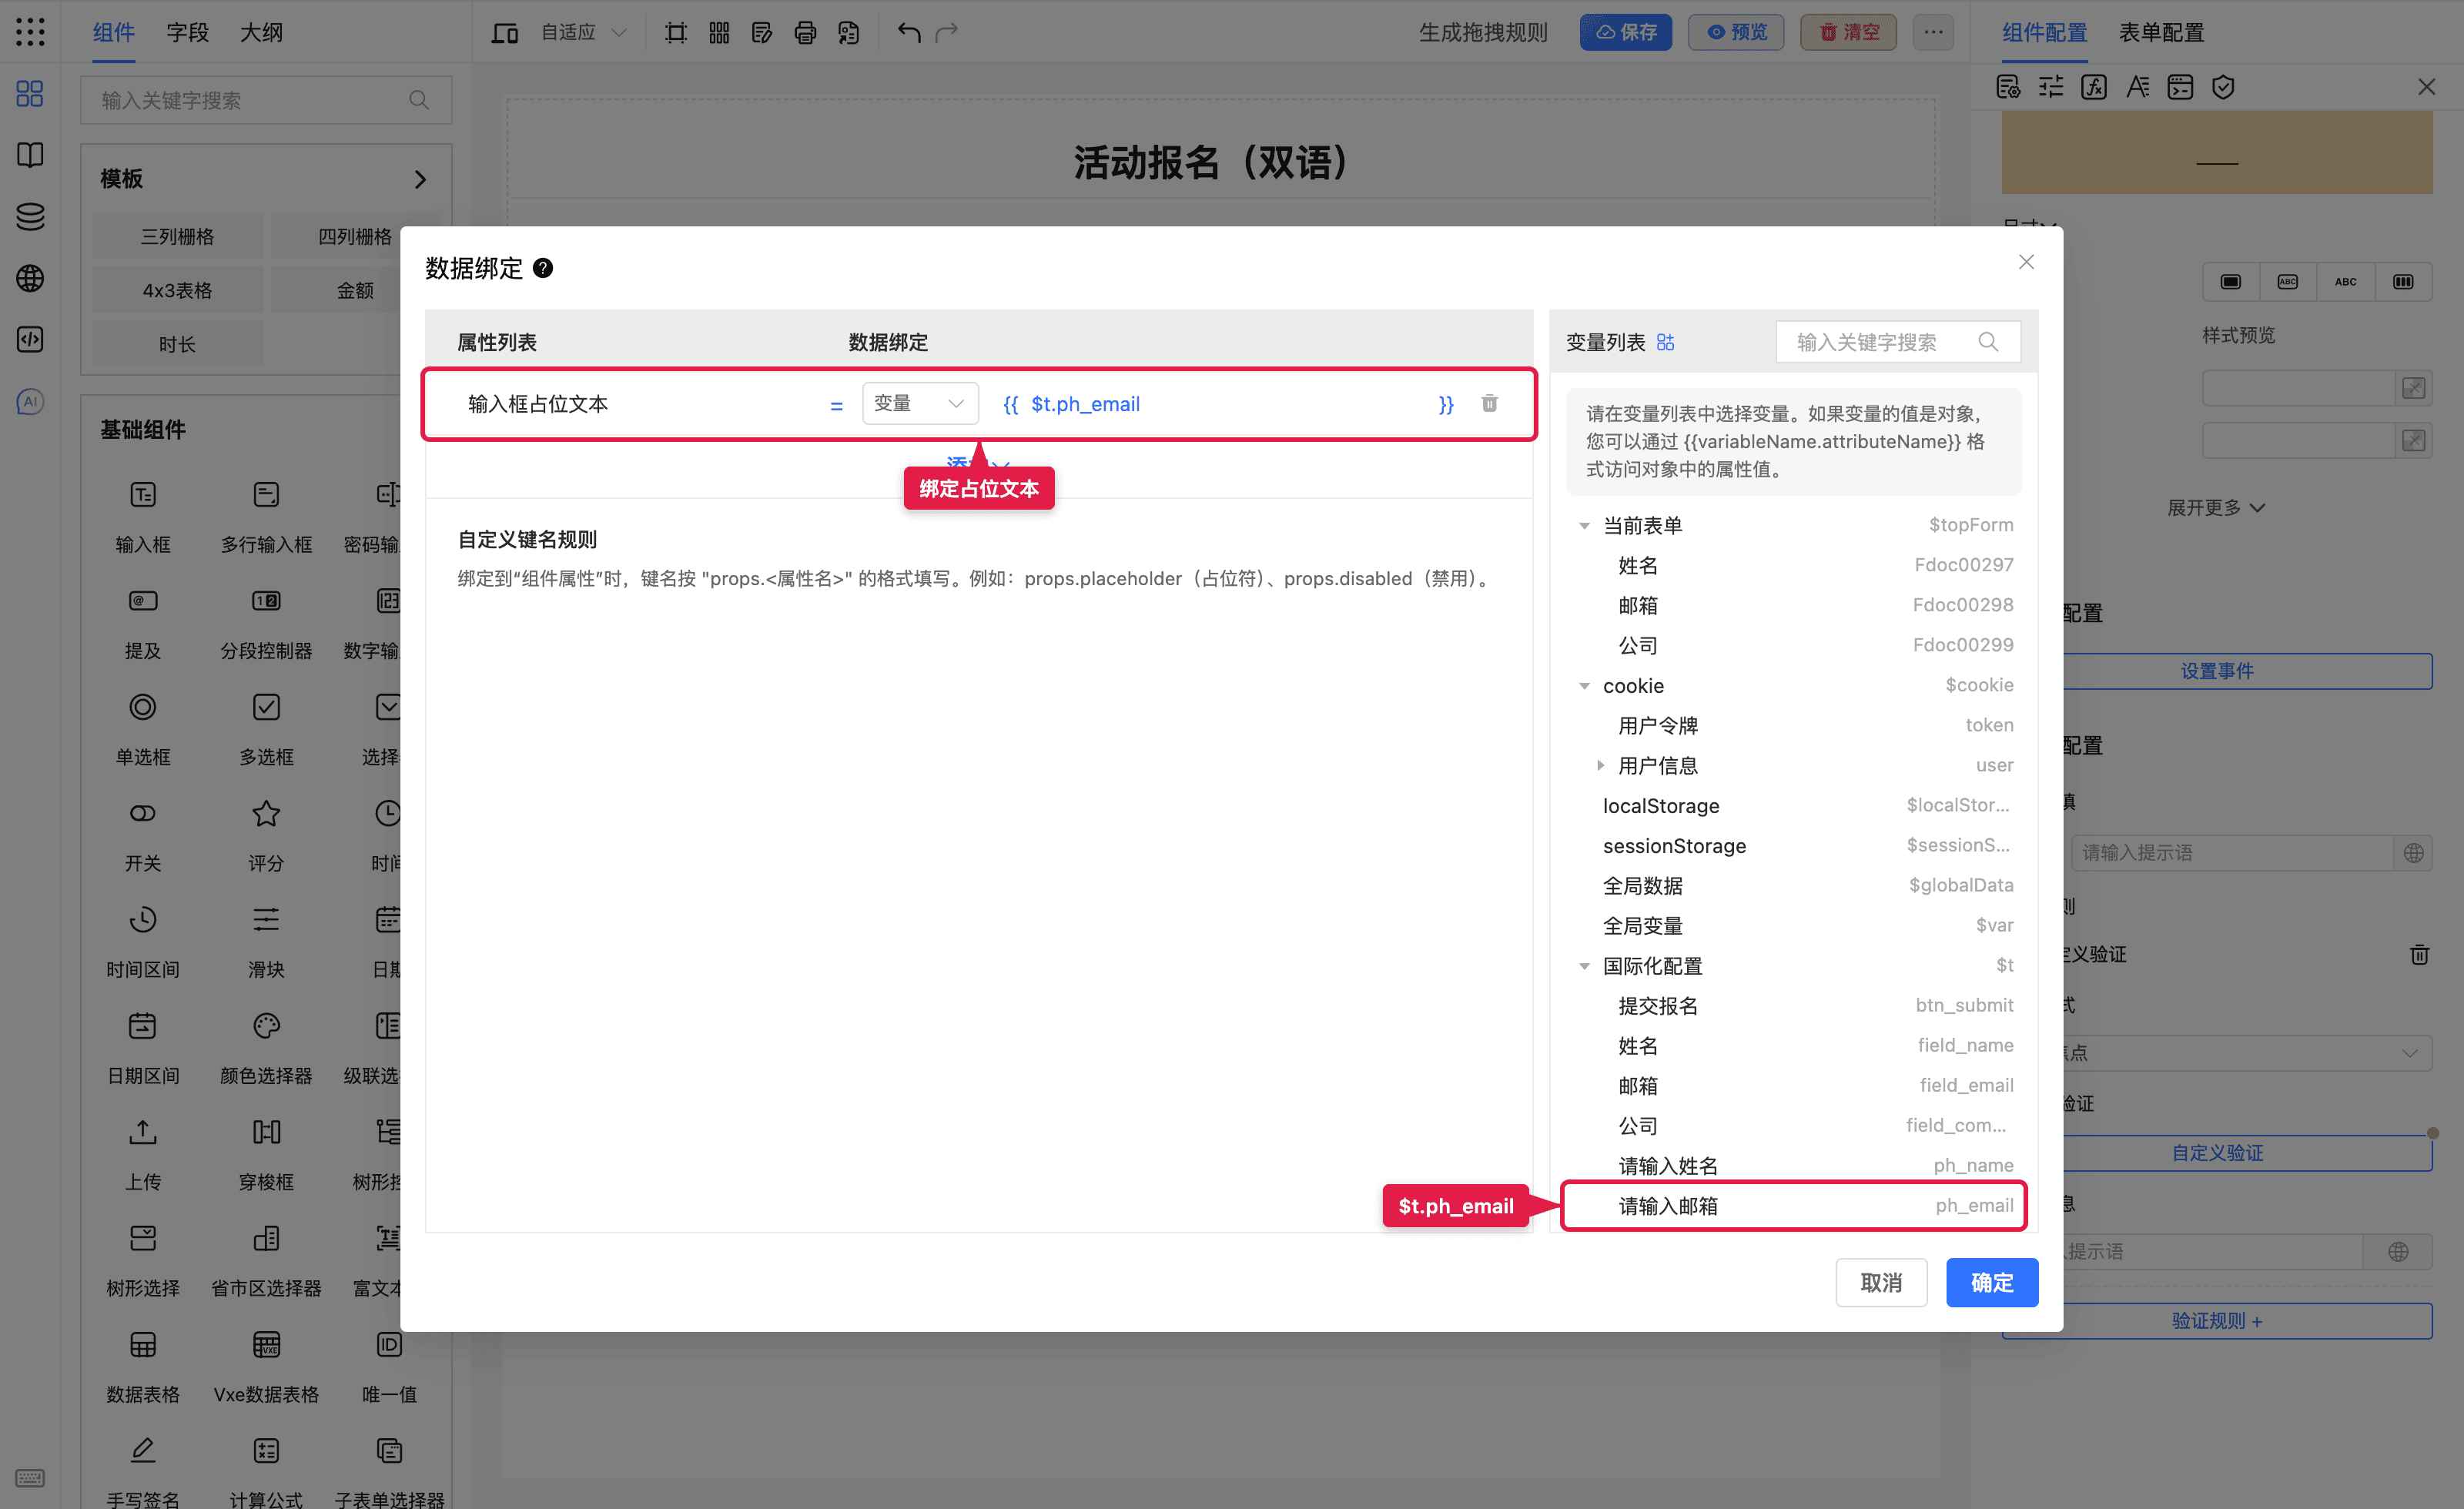Image resolution: width=2464 pixels, height=1509 pixels.
Task: Click the fx formula icon in config panel
Action: 2094,87
